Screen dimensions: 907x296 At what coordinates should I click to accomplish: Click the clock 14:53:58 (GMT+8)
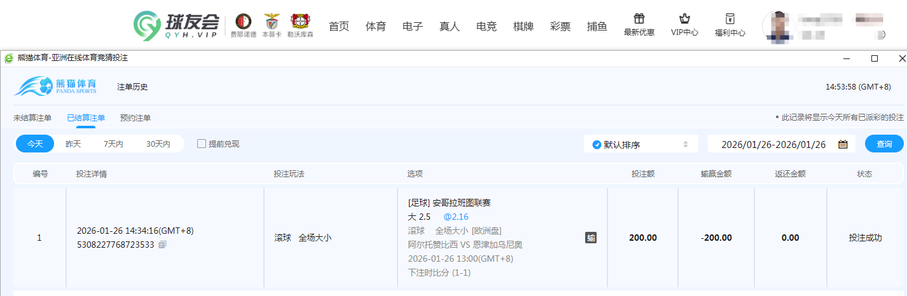click(x=858, y=86)
